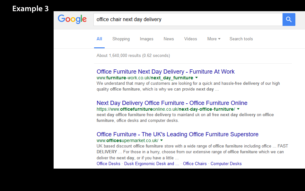Focus the search box containing office chair query
Screen dimensions: 305x191
tap(188, 20)
